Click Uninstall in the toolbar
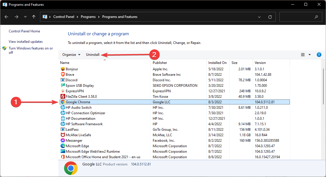The height and width of the screenshot is (177, 326). click(93, 55)
